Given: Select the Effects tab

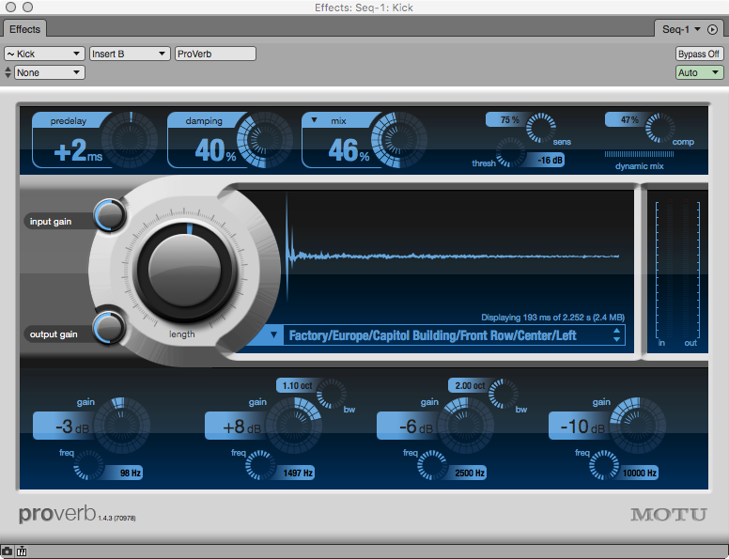Looking at the screenshot, I should click(24, 29).
